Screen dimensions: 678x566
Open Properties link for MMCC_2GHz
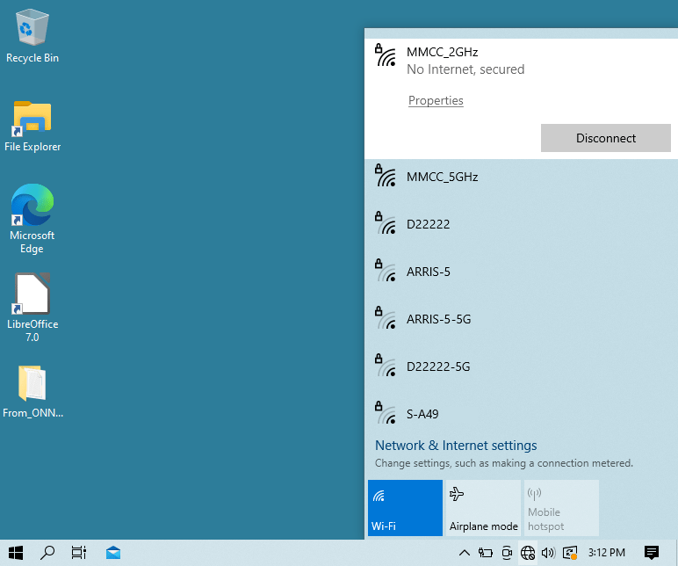pos(436,101)
